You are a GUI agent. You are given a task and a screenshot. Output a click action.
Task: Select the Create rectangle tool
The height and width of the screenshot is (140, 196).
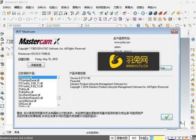[x=28, y=19]
